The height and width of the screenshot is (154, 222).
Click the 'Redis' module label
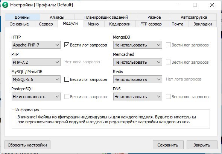tap(118, 72)
